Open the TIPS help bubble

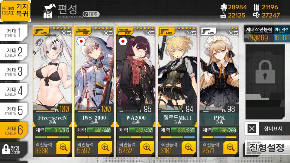(91, 14)
